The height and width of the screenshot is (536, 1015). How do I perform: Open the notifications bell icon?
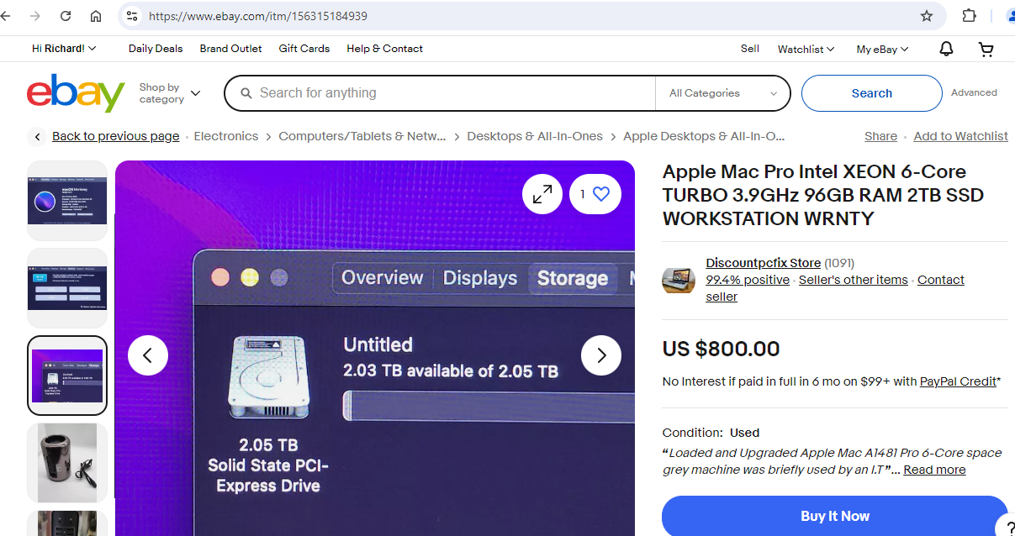pyautogui.click(x=946, y=49)
